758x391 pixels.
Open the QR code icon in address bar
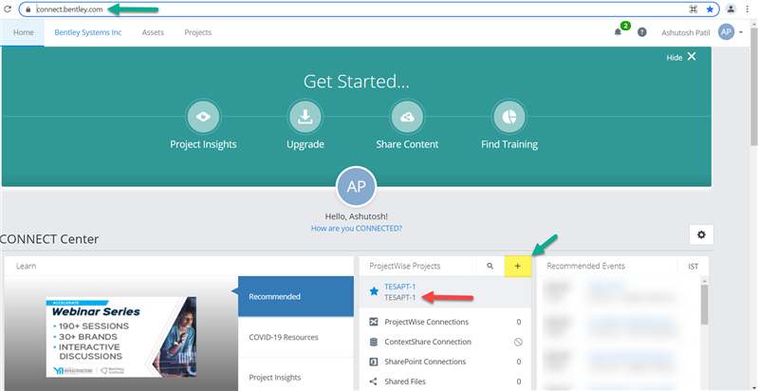point(693,9)
